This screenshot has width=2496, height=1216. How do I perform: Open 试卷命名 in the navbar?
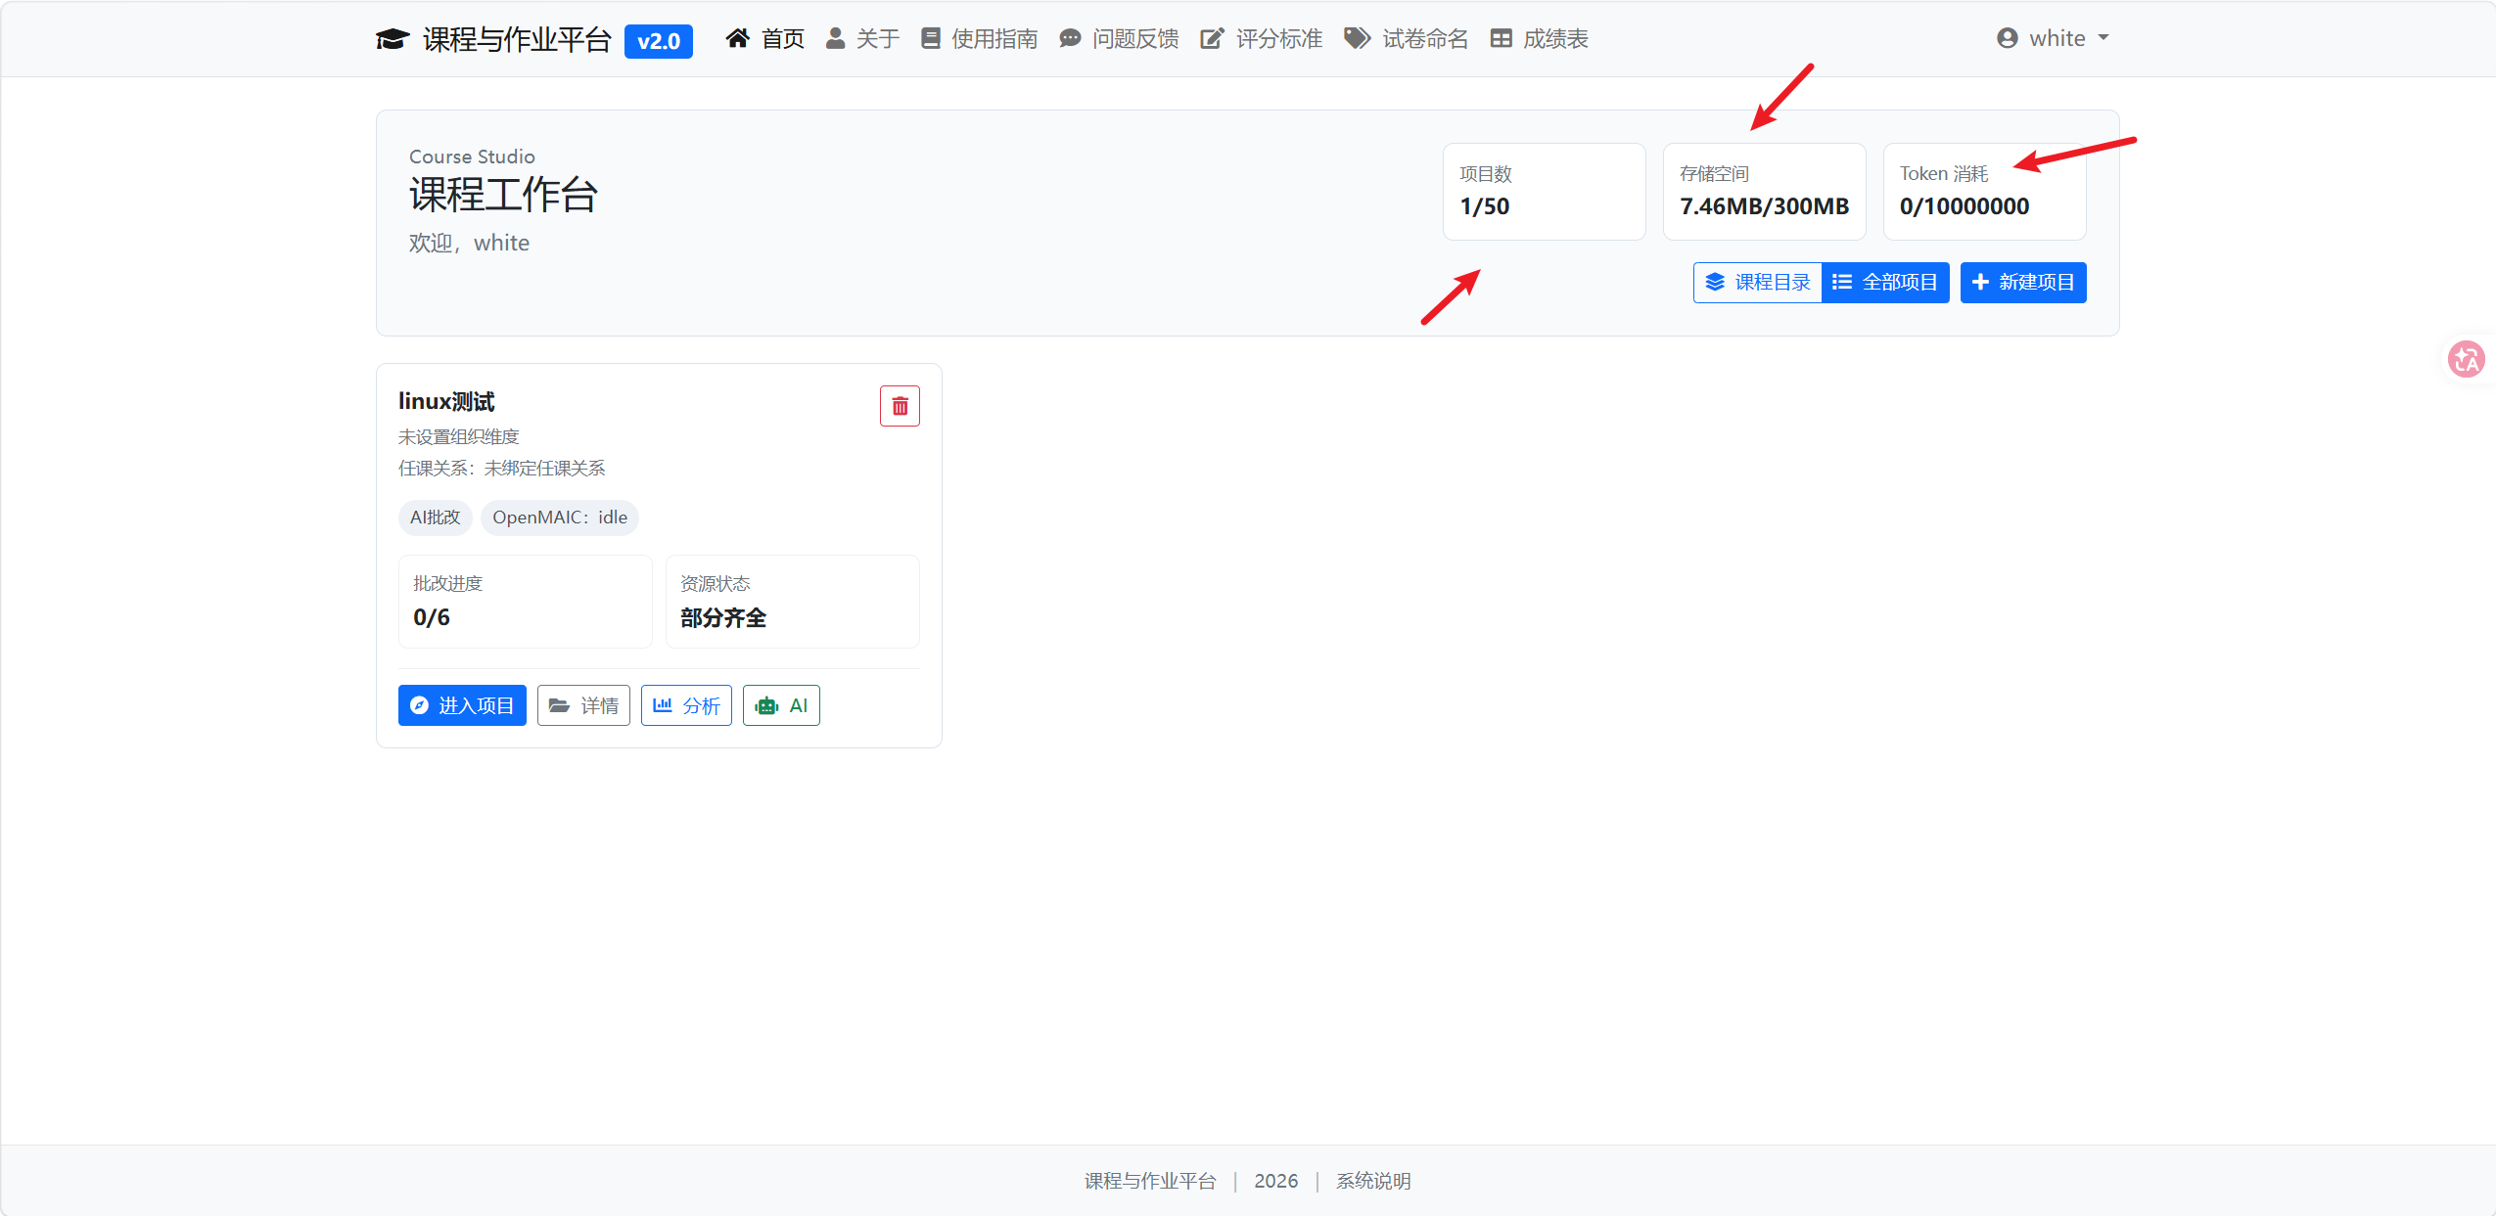[1407, 38]
